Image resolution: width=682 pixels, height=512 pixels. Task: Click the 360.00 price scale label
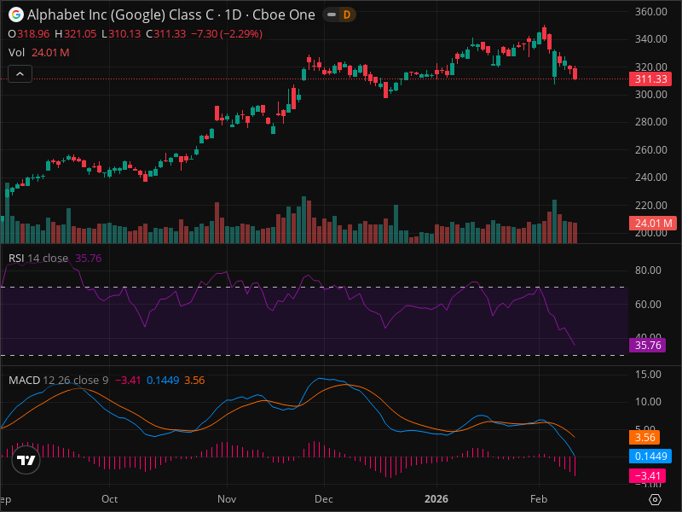click(650, 12)
